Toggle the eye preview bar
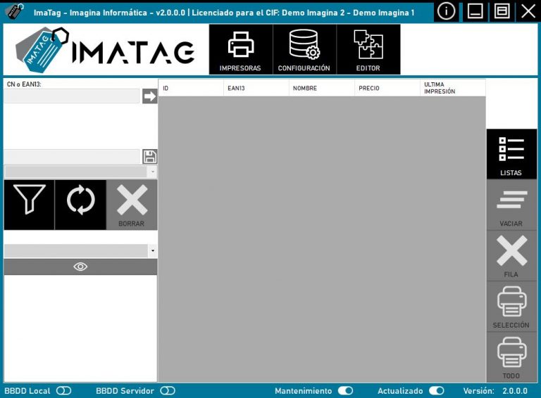The width and height of the screenshot is (541, 398). [80, 267]
